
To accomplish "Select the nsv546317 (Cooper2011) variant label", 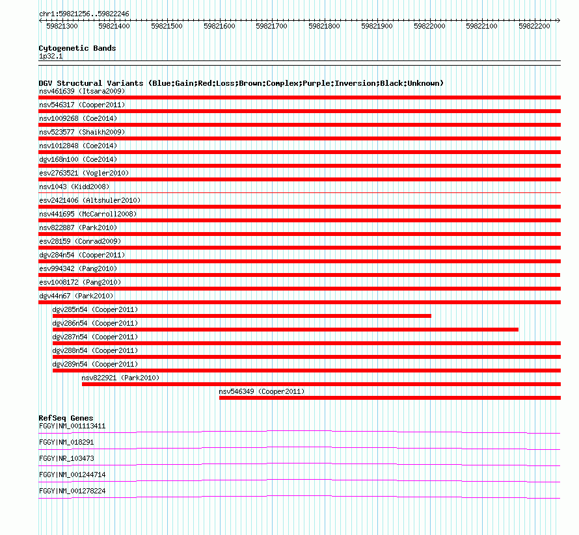I will 82,105.
